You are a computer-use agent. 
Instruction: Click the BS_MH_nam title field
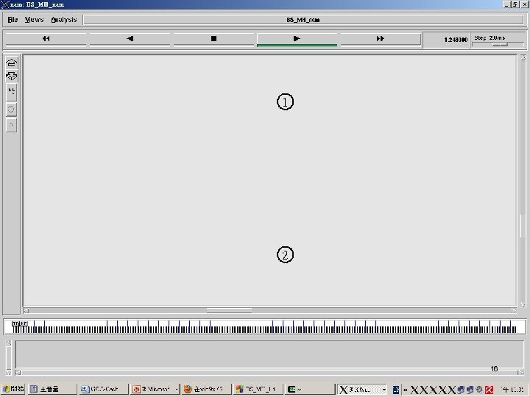(303, 20)
